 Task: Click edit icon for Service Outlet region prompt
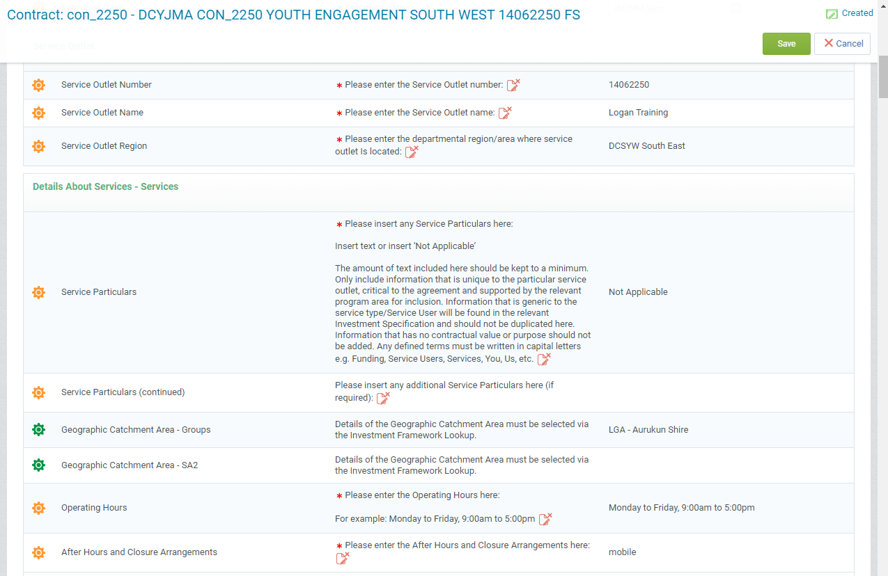pyautogui.click(x=412, y=152)
